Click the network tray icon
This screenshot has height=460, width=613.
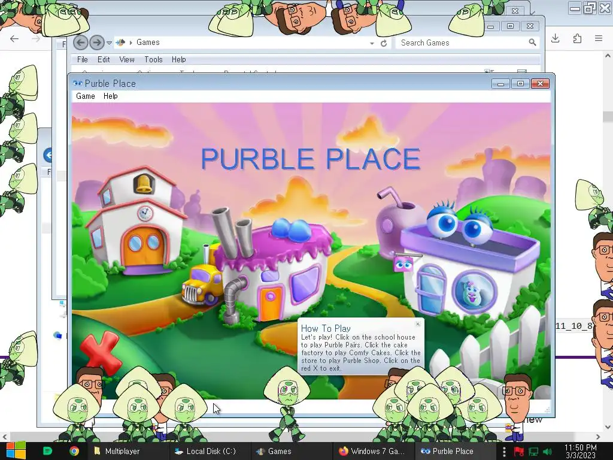click(533, 452)
